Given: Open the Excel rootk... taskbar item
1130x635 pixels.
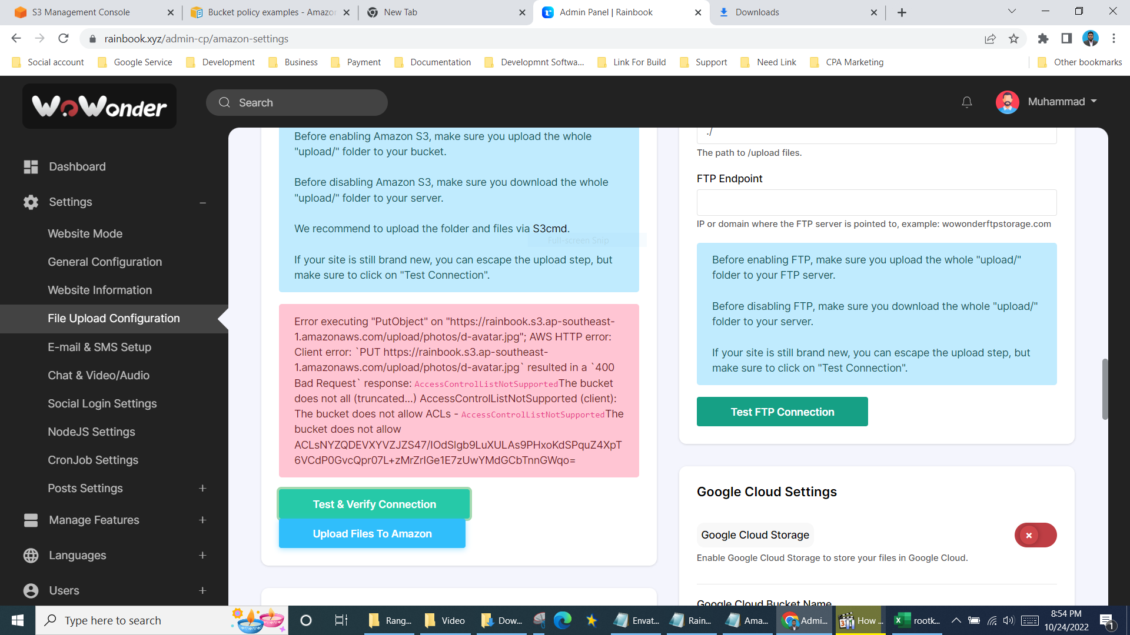Looking at the screenshot, I should pos(917,620).
